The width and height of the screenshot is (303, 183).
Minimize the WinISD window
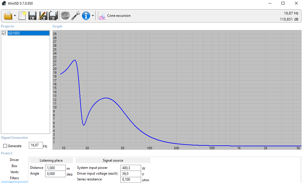(x=270, y=3)
